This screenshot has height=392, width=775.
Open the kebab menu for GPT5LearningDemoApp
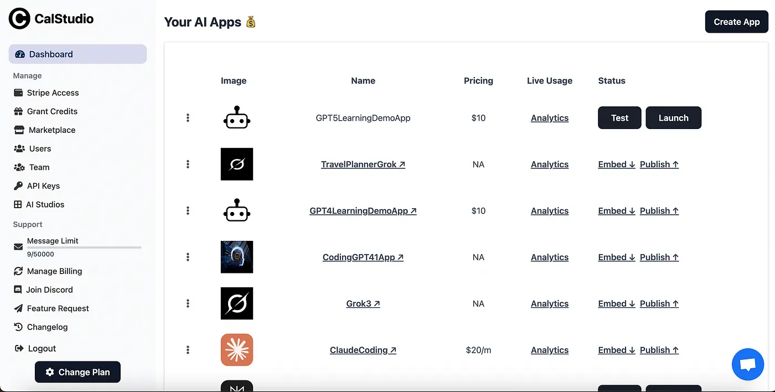point(188,117)
